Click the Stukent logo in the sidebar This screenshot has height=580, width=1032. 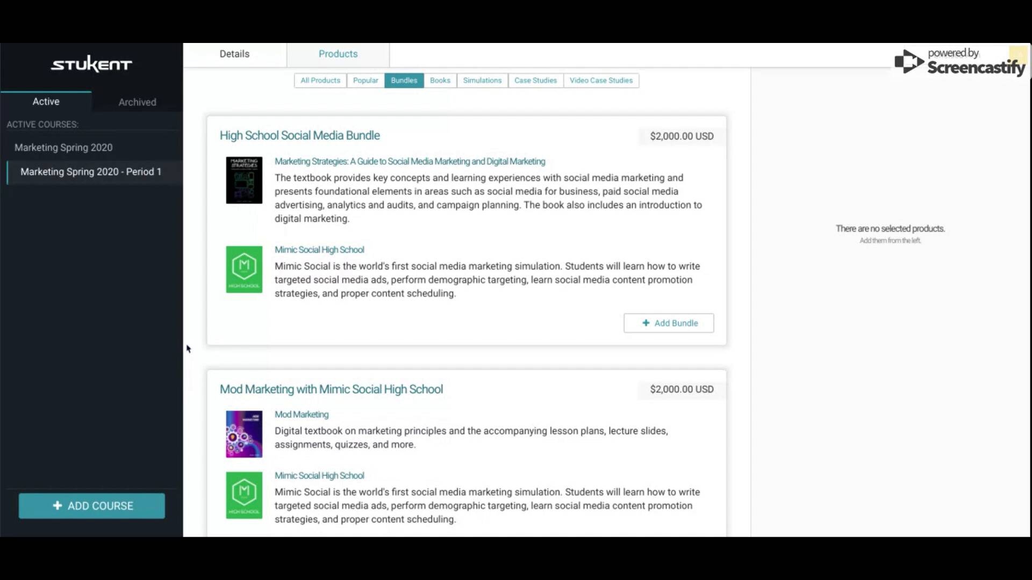tap(91, 63)
